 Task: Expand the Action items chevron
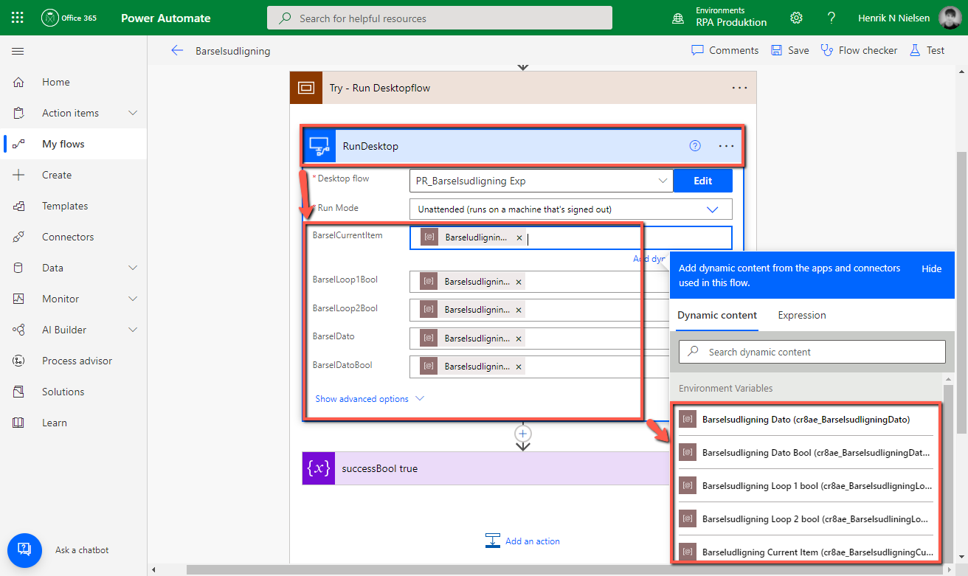click(x=133, y=113)
